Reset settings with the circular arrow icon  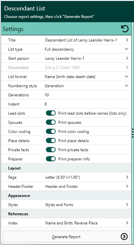(125, 29)
